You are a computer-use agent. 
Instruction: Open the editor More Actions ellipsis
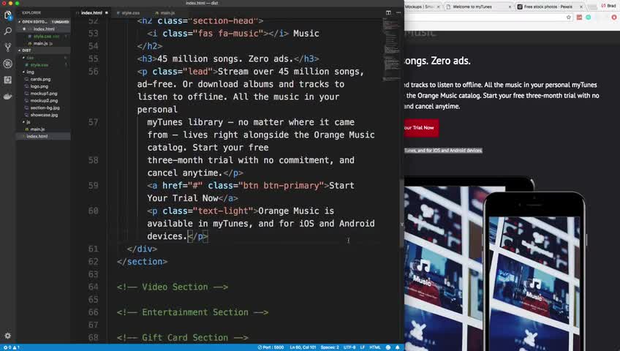398,12
